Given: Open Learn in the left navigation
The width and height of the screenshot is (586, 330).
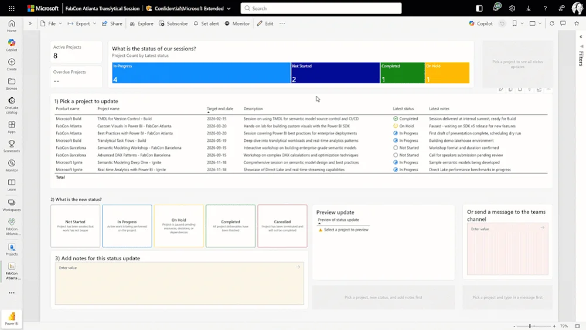Looking at the screenshot, I should pyautogui.click(x=12, y=185).
